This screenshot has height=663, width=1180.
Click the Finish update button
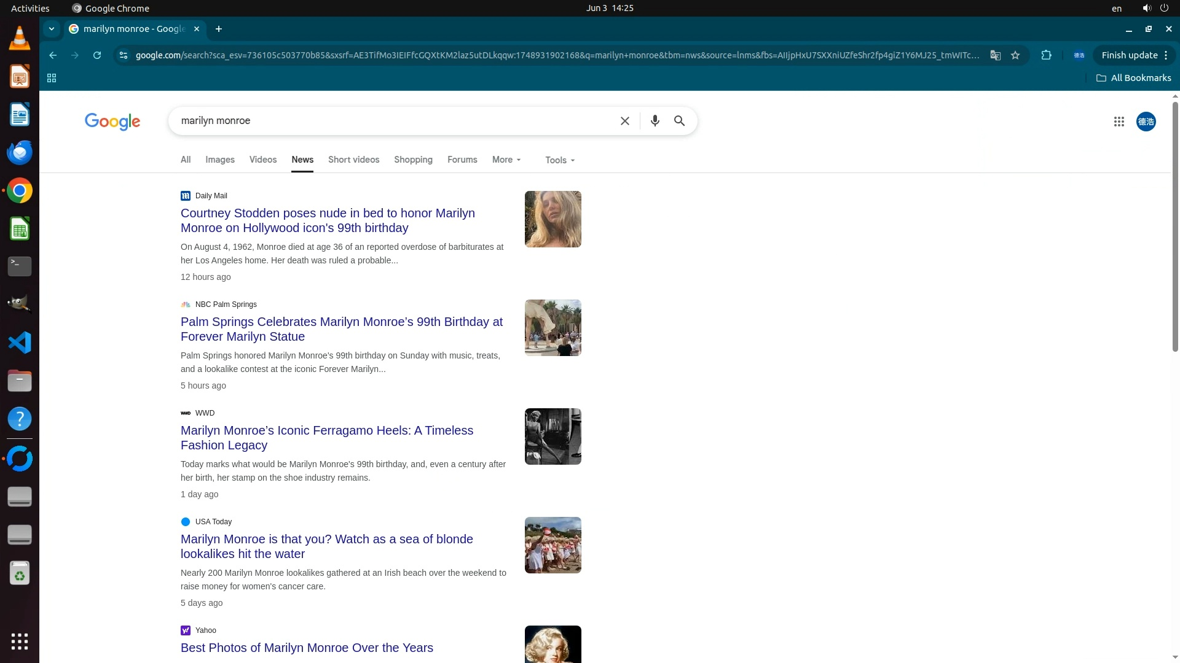(x=1129, y=55)
